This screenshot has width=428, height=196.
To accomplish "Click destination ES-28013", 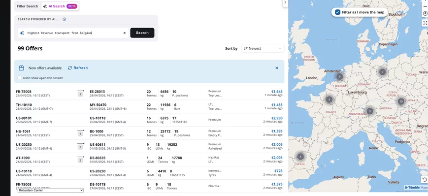I will [97, 92].
